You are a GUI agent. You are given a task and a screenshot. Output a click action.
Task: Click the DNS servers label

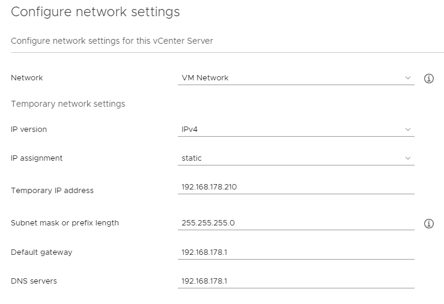pyautogui.click(x=34, y=281)
